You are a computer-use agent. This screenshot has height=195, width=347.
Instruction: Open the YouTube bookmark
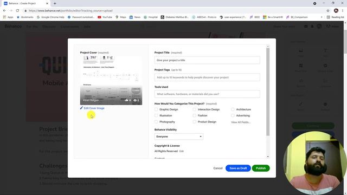point(105,17)
